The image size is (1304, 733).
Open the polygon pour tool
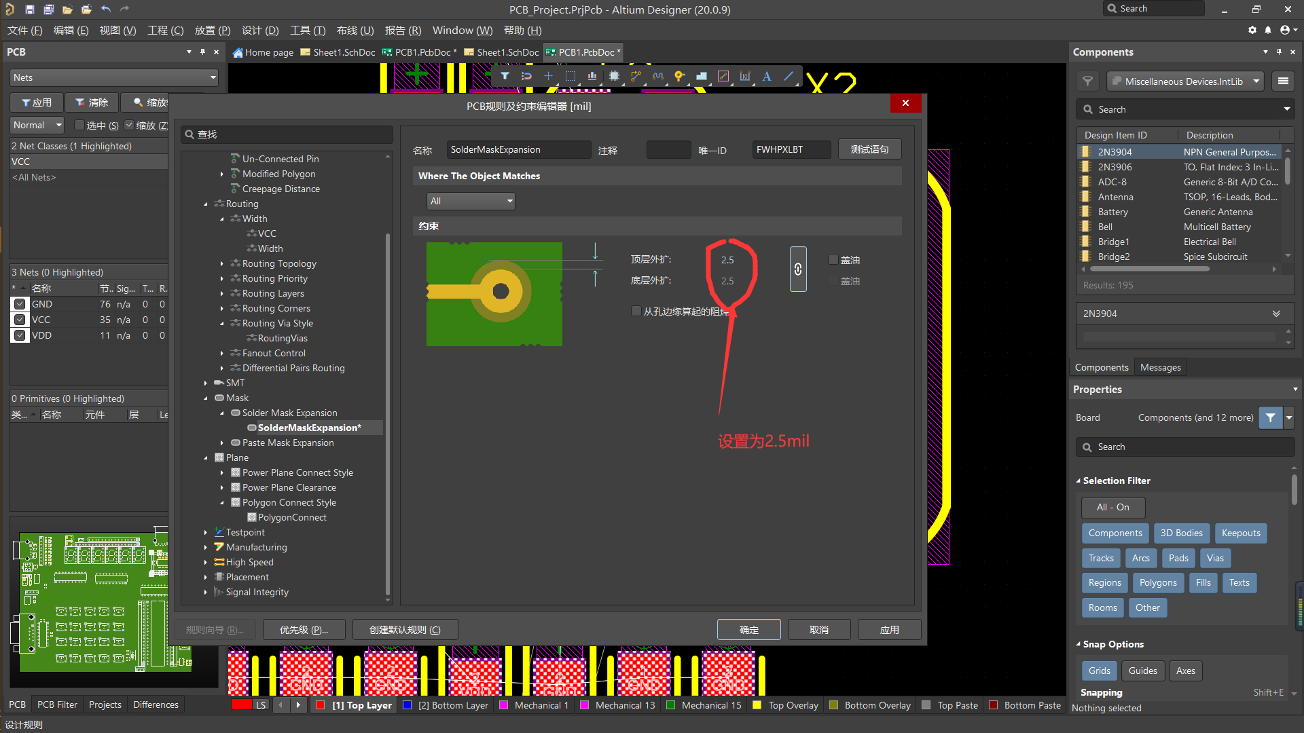702,76
